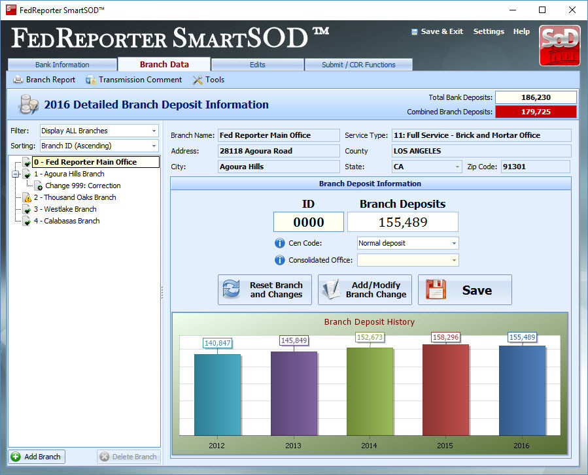Select 4 - Calabasas Branch in tree

coord(67,221)
